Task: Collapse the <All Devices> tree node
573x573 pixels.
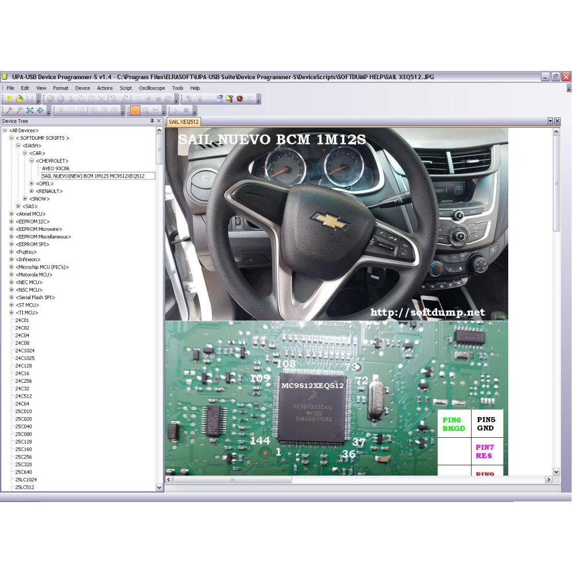Action: [x=5, y=131]
